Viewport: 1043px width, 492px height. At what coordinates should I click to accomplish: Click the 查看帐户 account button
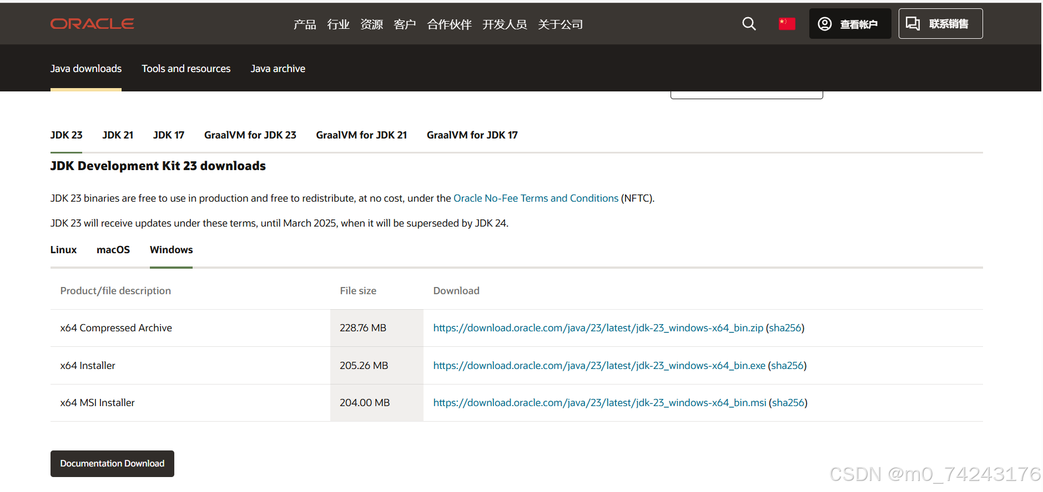pos(850,24)
